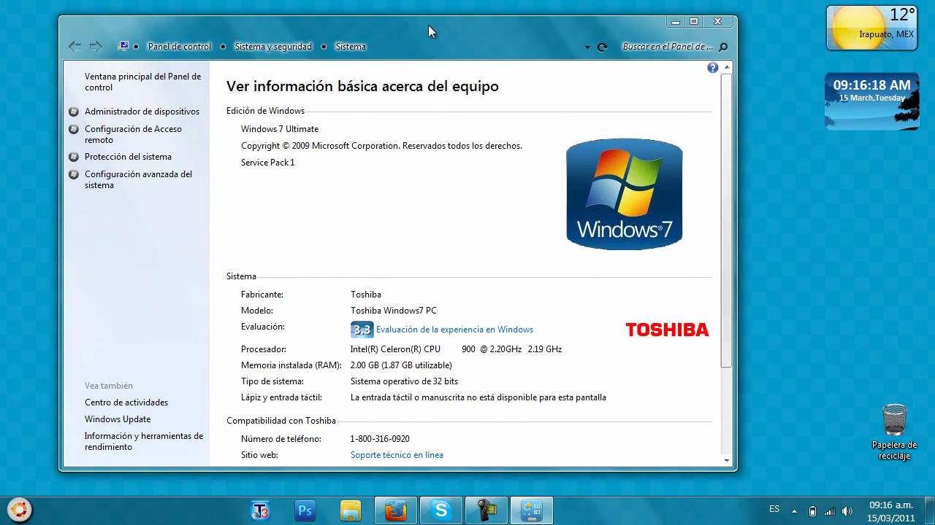Open Centro de actividades
Screen dimensions: 935x525
pos(126,402)
